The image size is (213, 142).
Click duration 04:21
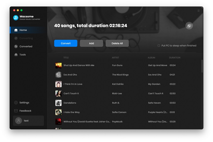pyautogui.click(x=172, y=75)
